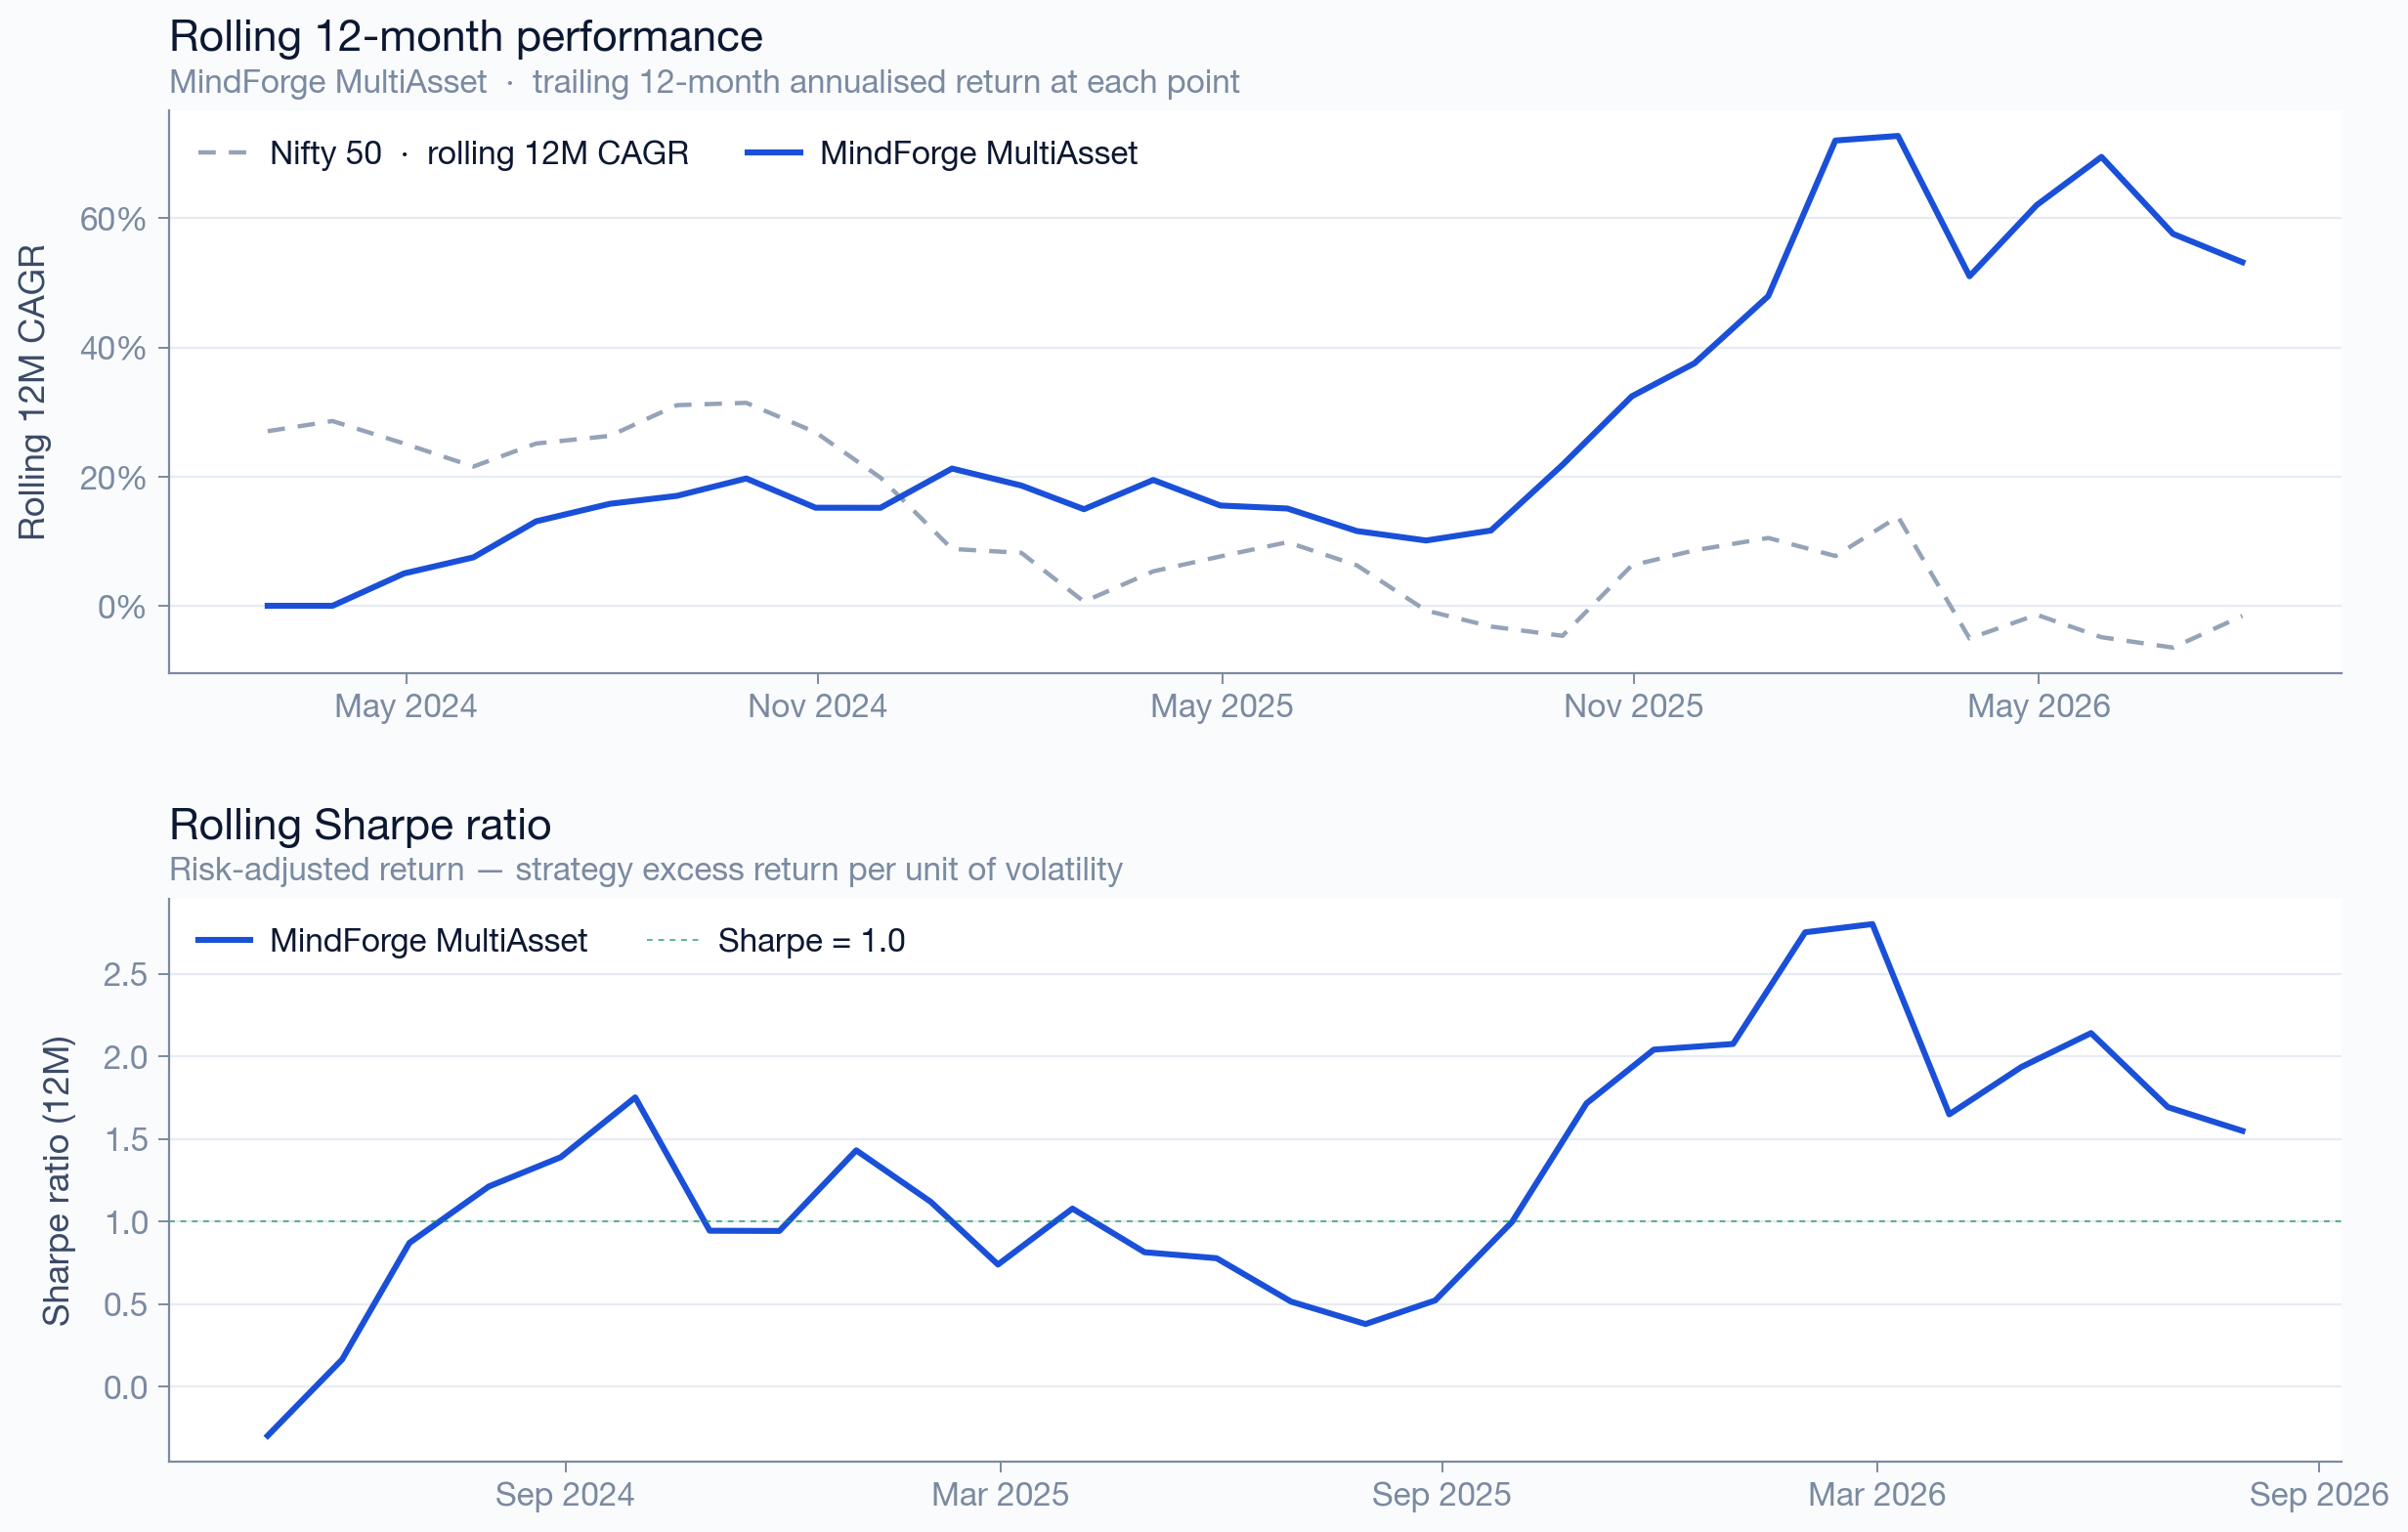Select the 'Rolling Sharpe ratio' heading
This screenshot has width=2408, height=1532.
360,825
